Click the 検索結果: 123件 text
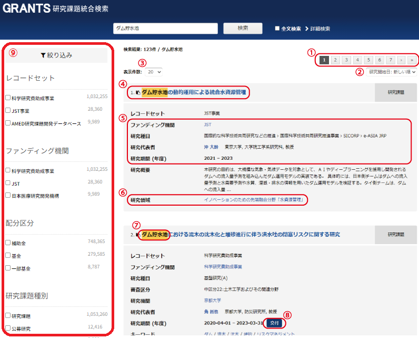 (x=140, y=49)
